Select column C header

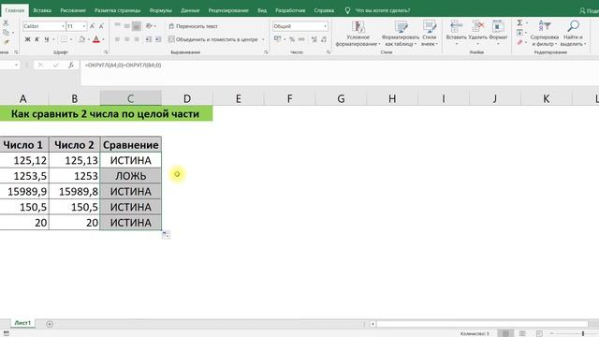(x=131, y=98)
